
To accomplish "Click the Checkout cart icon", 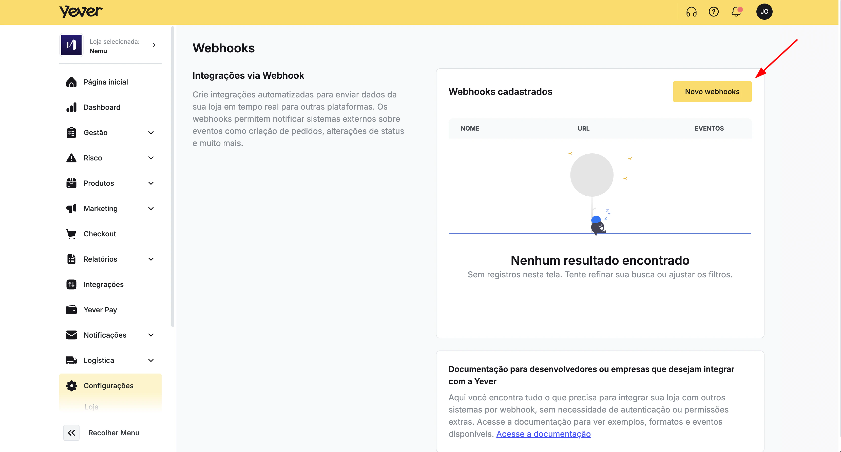I will (x=71, y=234).
